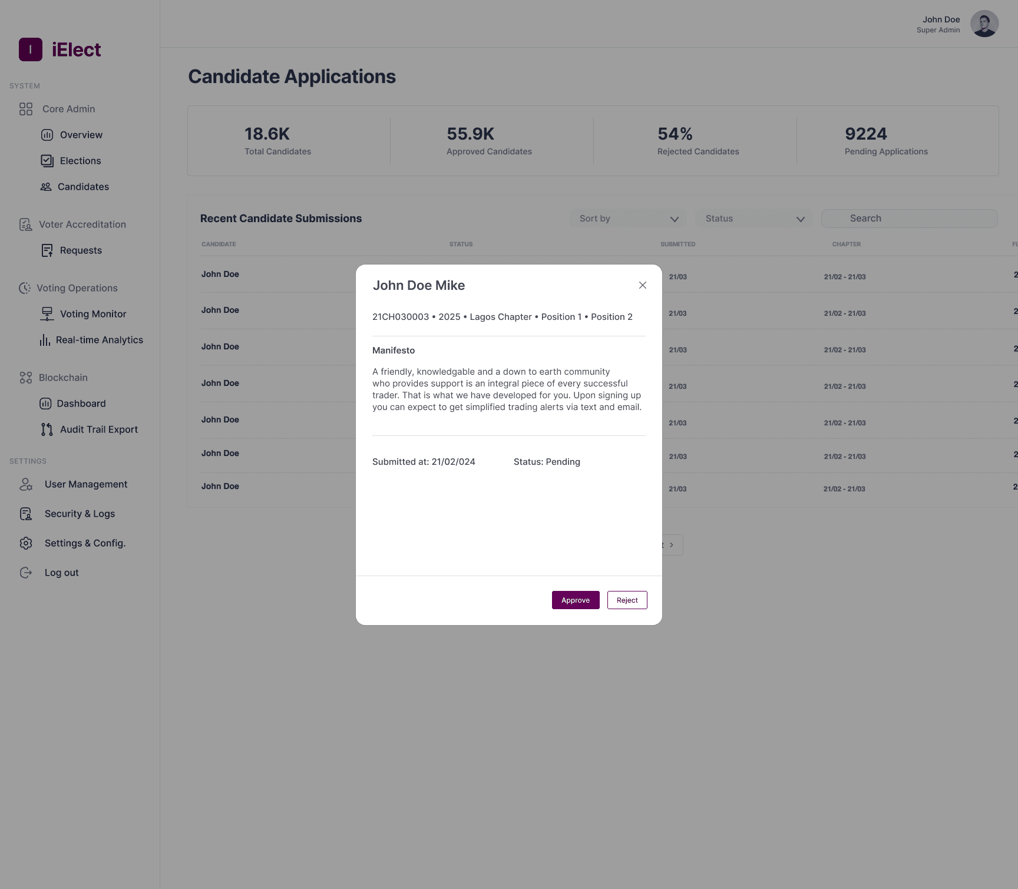Go to User Management menu item

pyautogui.click(x=86, y=484)
